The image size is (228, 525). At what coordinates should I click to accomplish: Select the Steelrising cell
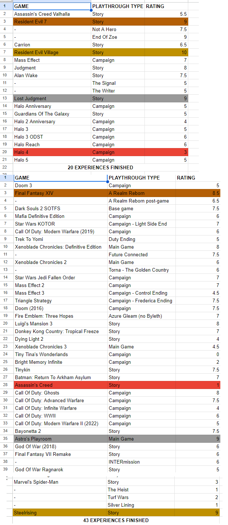pyautogui.click(x=59, y=513)
